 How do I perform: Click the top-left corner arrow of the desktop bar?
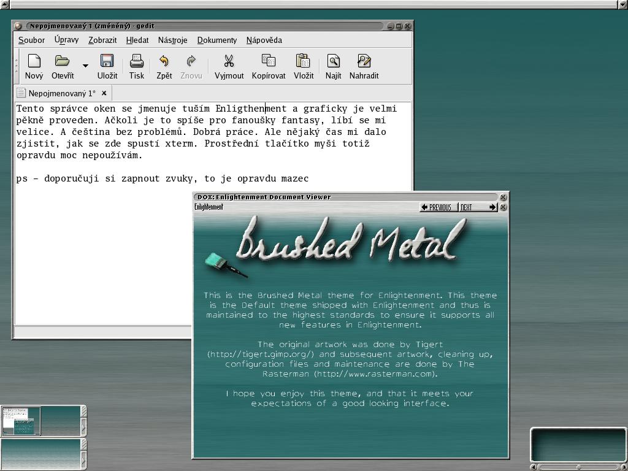pyautogui.click(x=4, y=4)
